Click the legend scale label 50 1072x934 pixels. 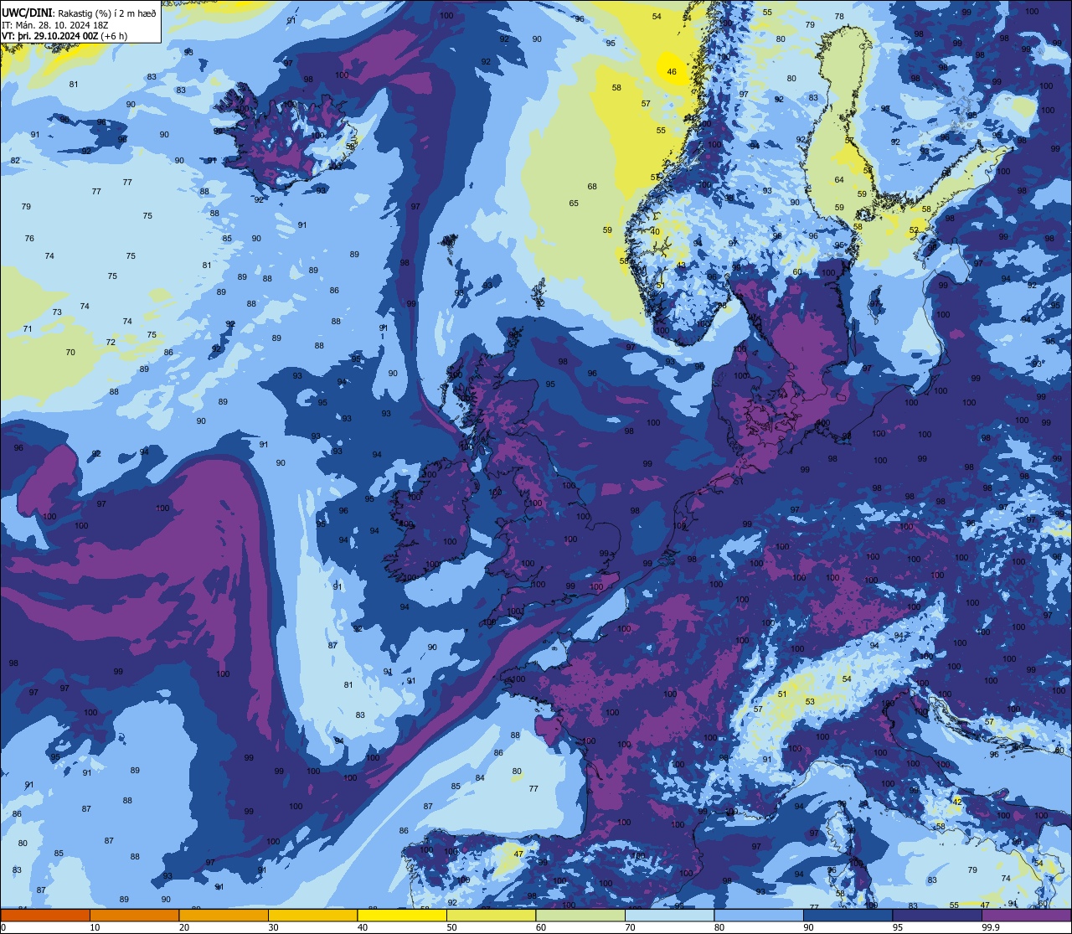pyautogui.click(x=452, y=927)
